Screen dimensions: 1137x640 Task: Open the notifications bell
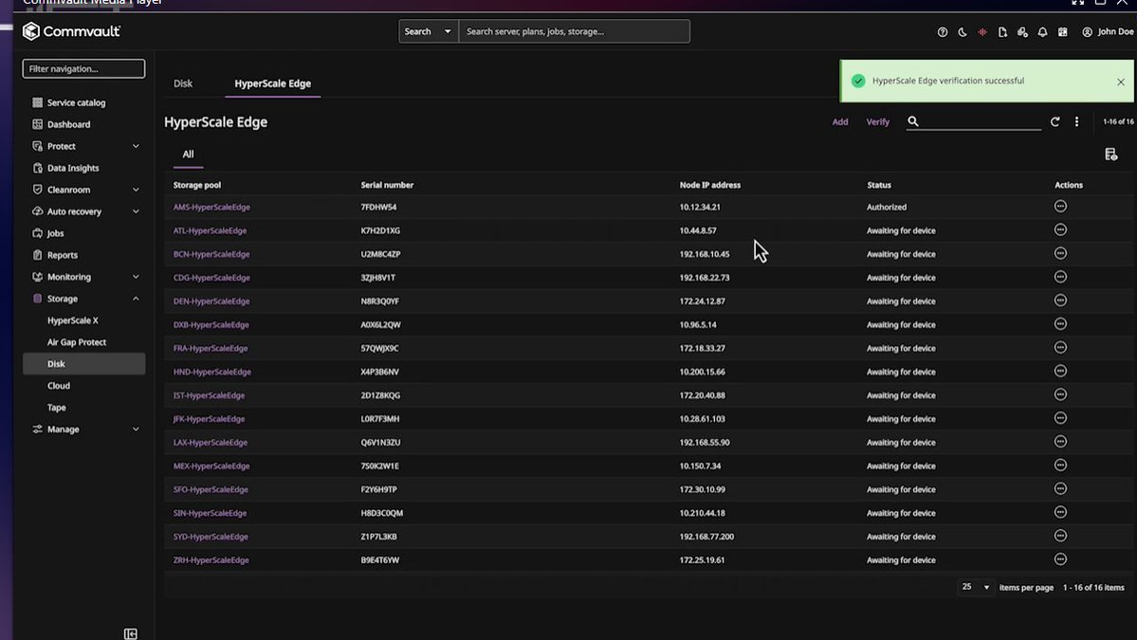[x=1042, y=31]
